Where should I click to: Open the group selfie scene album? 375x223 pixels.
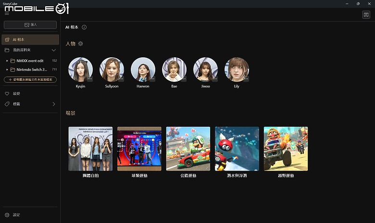pyautogui.click(x=90, y=149)
